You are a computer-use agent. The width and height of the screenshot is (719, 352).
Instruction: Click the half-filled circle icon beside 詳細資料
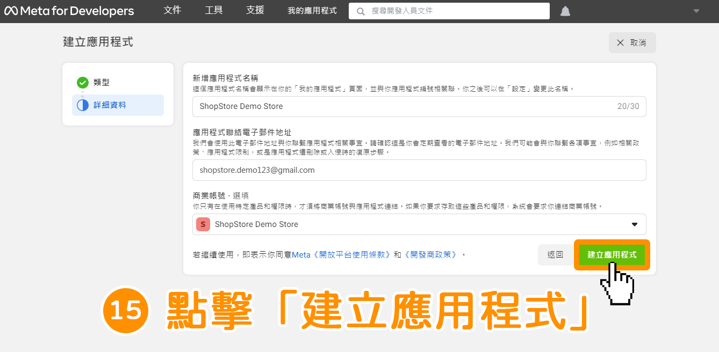(x=82, y=105)
